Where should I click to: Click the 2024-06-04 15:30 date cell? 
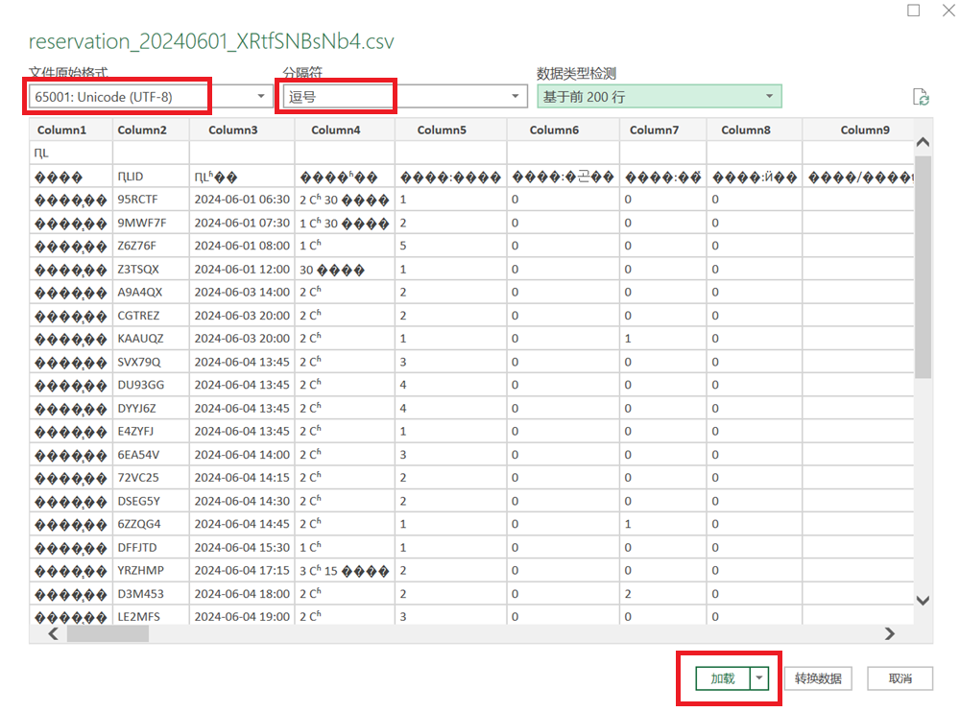click(242, 547)
